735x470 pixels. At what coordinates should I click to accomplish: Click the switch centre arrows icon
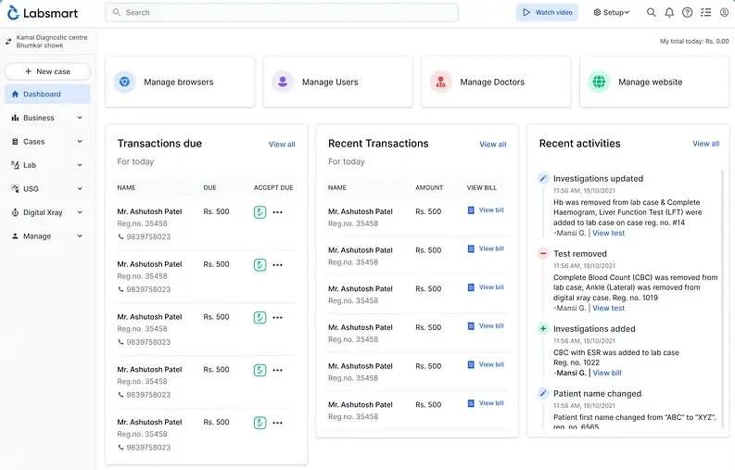pos(8,42)
